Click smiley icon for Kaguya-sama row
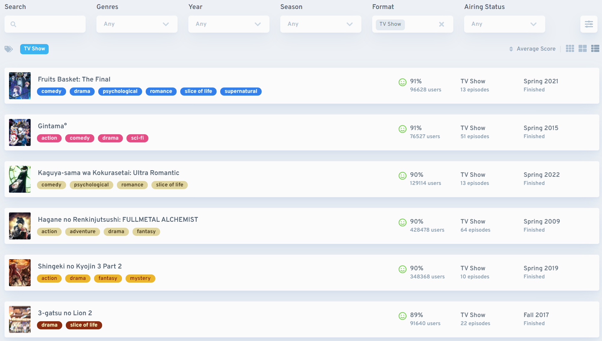Screen dimensions: 602x341 403,176
